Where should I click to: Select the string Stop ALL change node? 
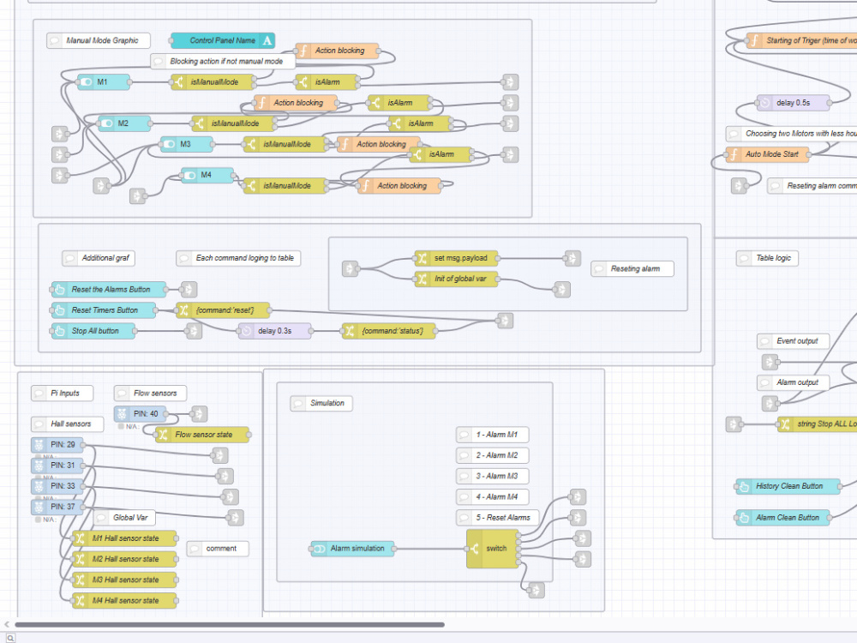tap(817, 424)
